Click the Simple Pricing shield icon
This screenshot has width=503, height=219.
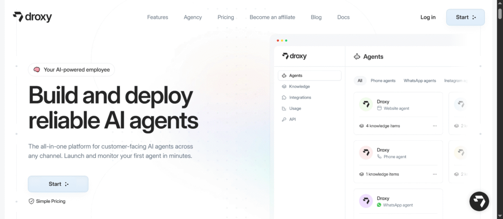[x=31, y=201]
